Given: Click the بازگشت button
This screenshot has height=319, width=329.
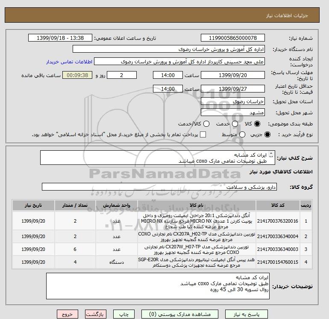Looking at the screenshot, I should pos(96,314).
